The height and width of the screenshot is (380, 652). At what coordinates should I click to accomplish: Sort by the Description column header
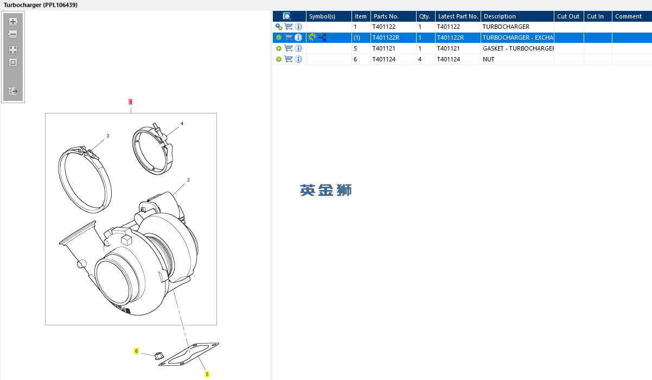pyautogui.click(x=517, y=16)
